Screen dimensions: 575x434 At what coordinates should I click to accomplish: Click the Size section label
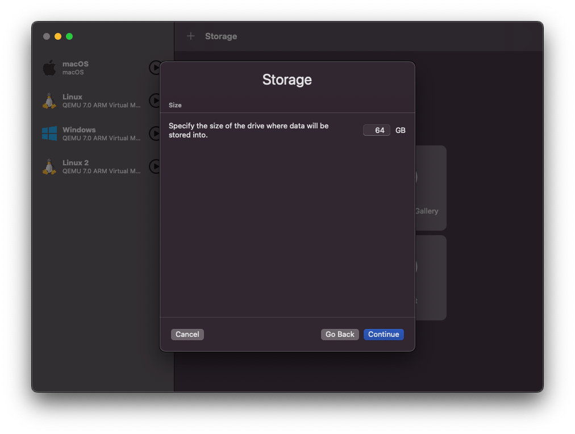(x=175, y=105)
